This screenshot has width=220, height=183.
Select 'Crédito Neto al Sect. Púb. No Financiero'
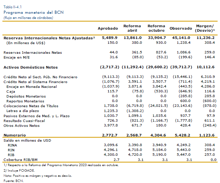click(40, 77)
